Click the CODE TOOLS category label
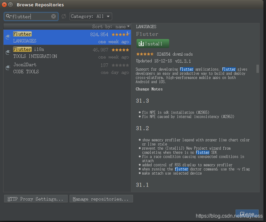The image size is (266, 222). point(26,72)
